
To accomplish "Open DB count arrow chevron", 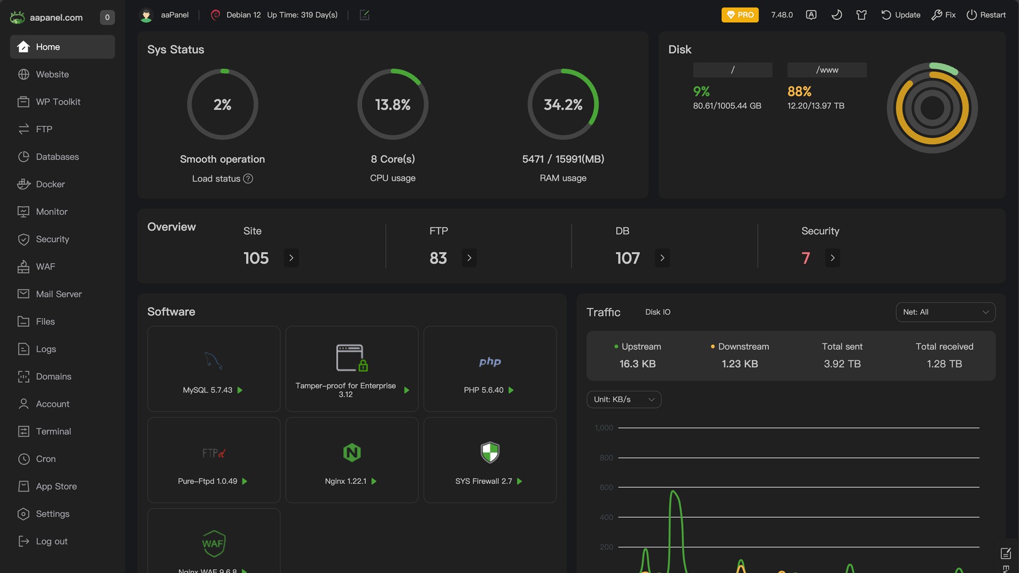I will click(662, 258).
